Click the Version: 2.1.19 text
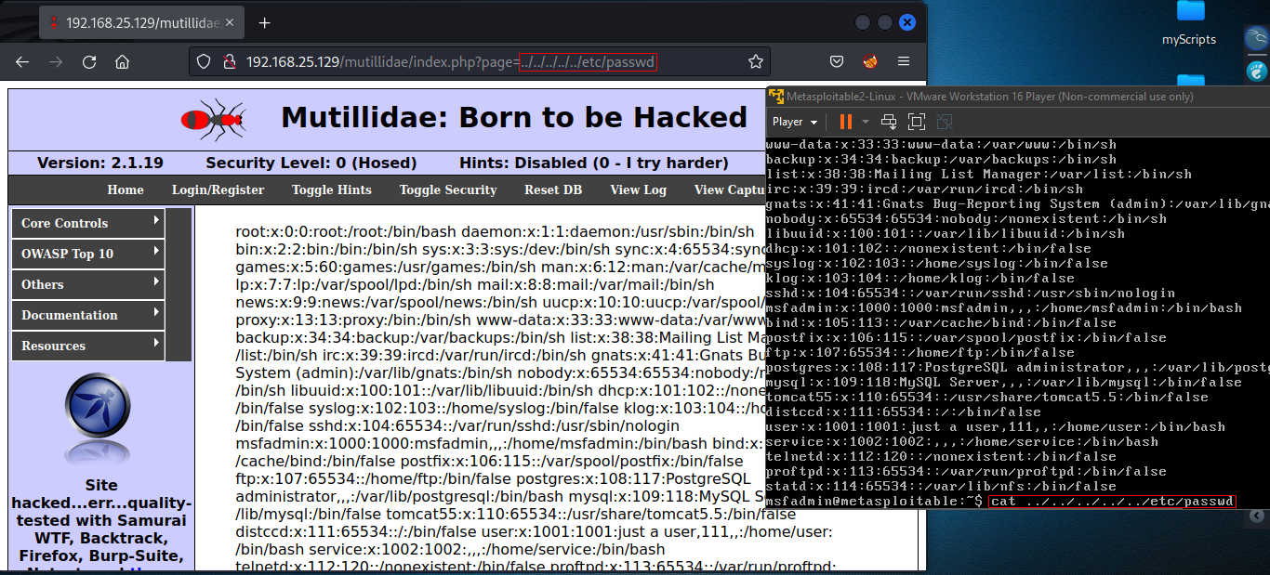This screenshot has width=1270, height=575. point(100,163)
